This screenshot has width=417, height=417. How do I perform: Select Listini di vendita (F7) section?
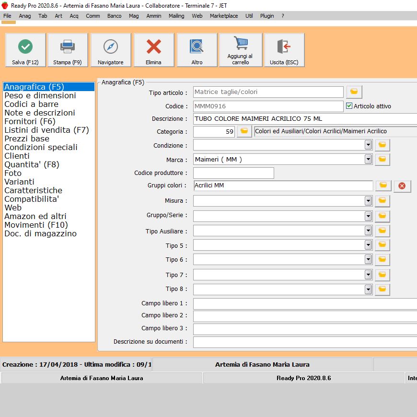click(x=46, y=130)
